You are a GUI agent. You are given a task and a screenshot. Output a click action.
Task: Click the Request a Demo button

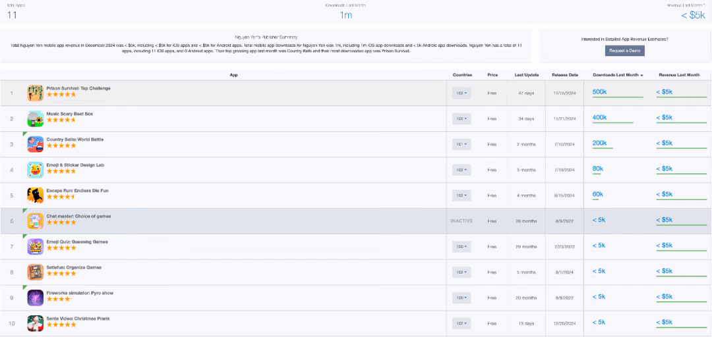pos(625,51)
